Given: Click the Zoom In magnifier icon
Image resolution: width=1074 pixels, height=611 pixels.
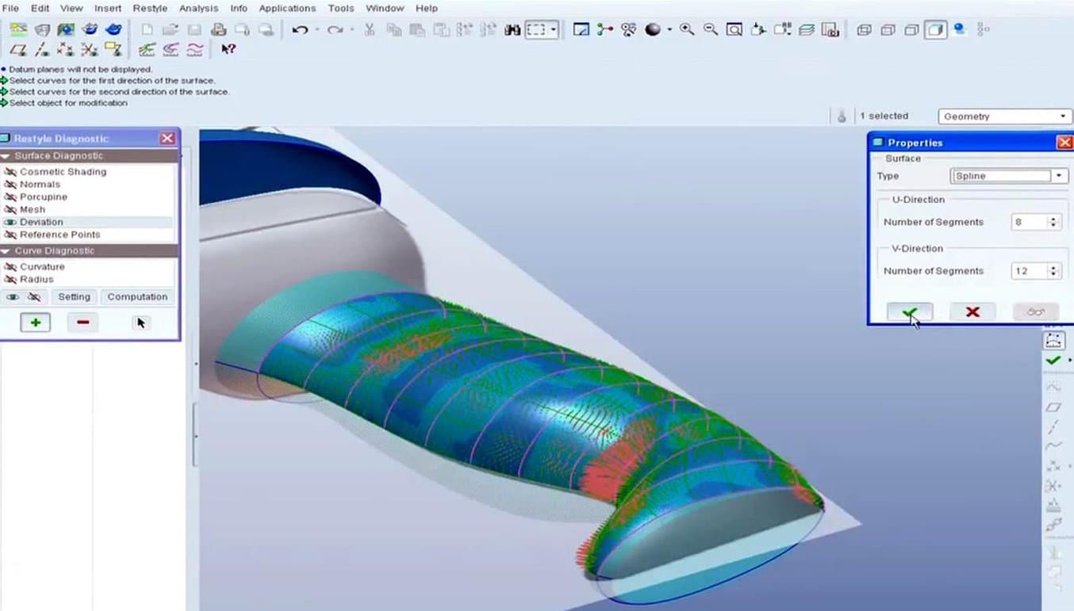Looking at the screenshot, I should pos(687,30).
